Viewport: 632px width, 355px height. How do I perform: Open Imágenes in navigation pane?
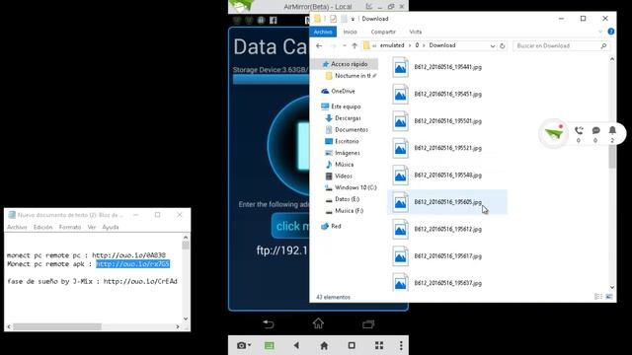point(347,153)
